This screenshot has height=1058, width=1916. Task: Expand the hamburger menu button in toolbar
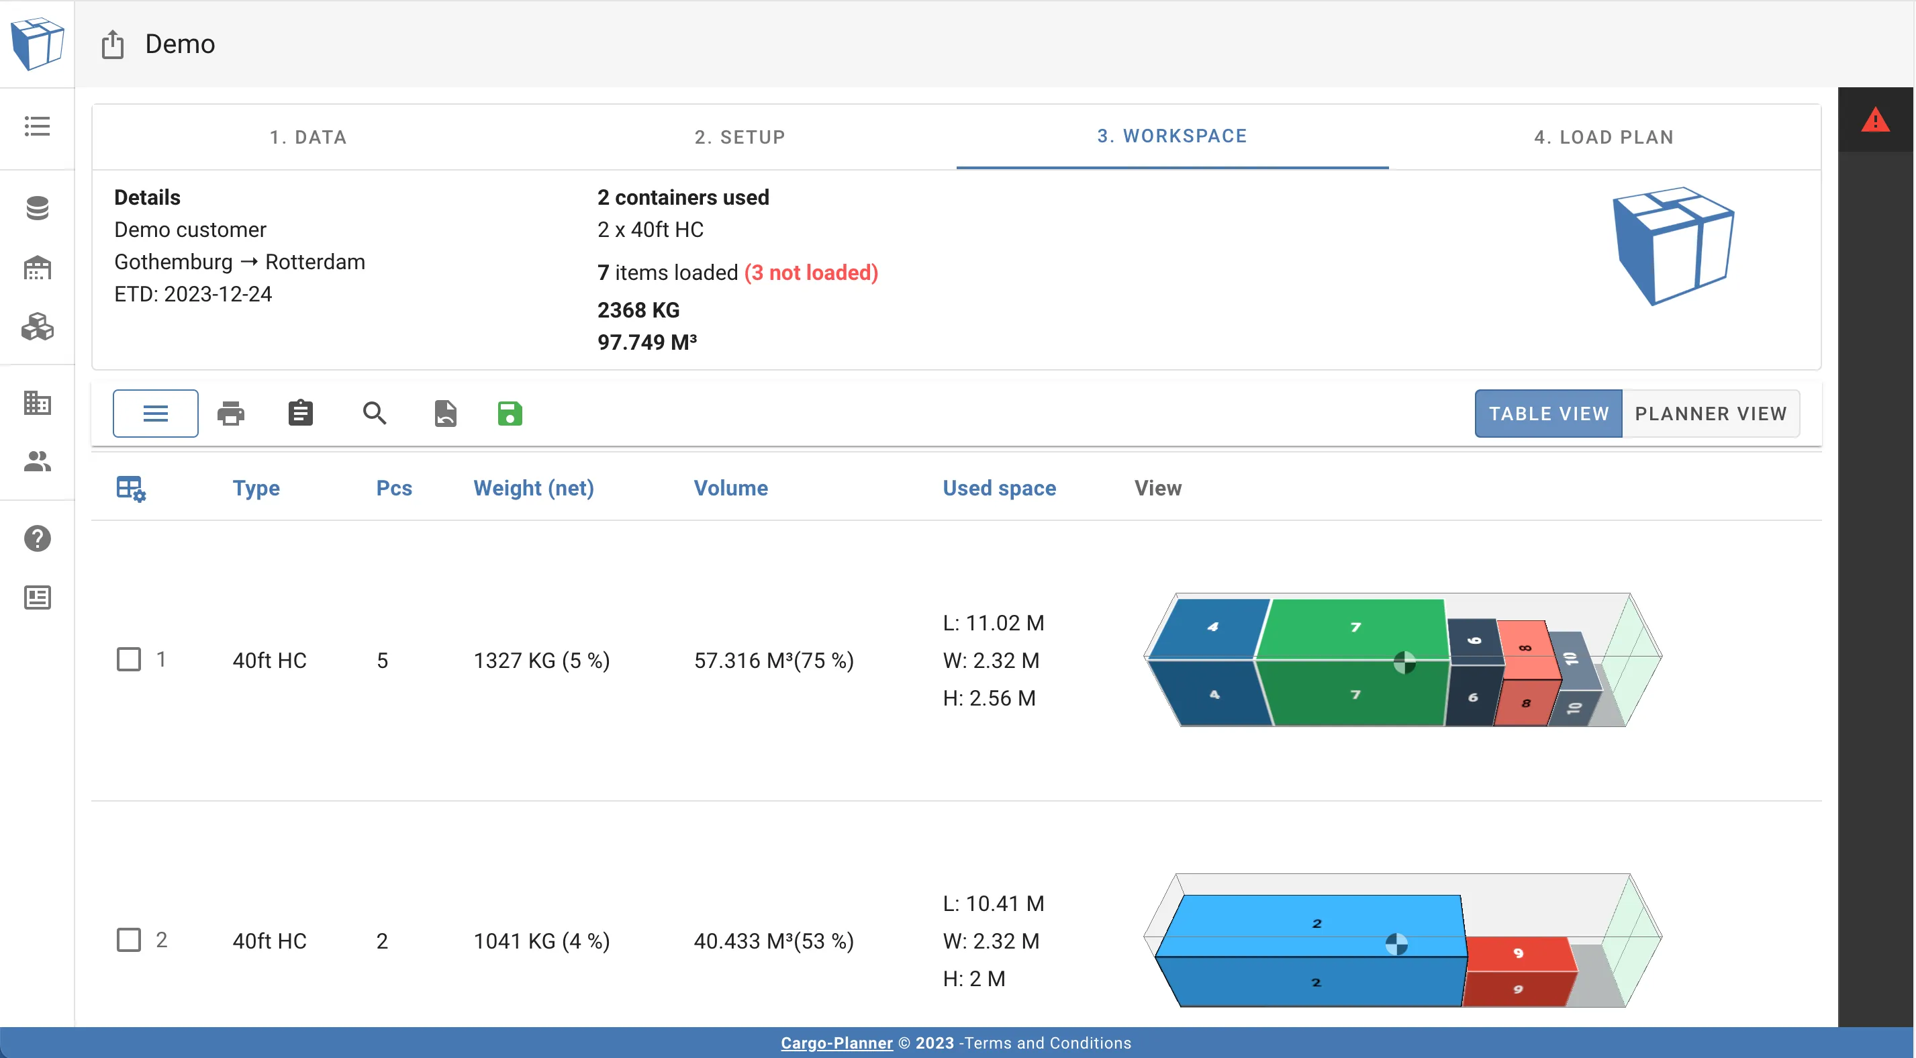pos(156,413)
